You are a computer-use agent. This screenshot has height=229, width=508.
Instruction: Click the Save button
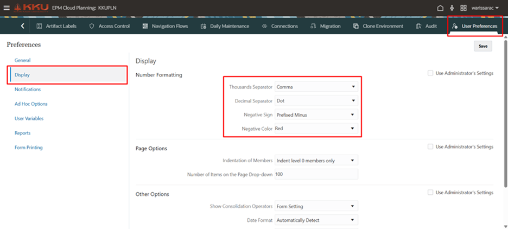(x=482, y=46)
